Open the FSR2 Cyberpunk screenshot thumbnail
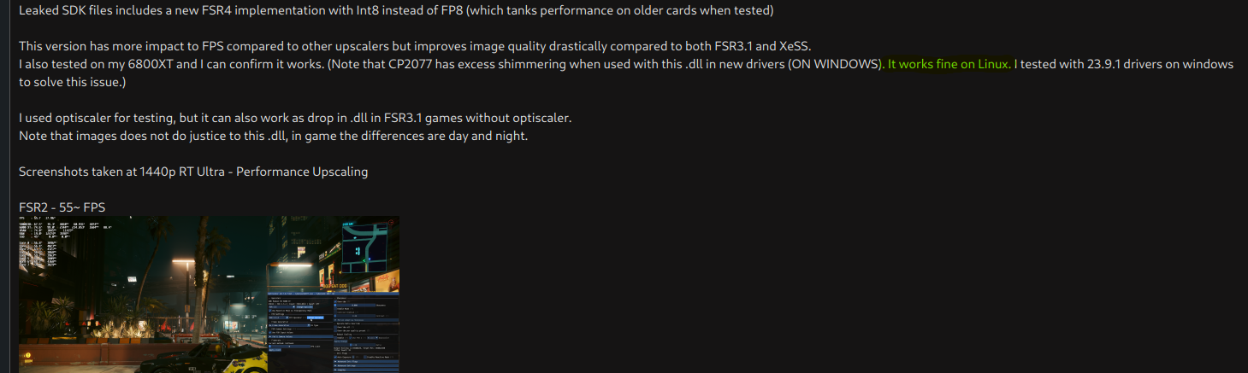 pos(209,294)
